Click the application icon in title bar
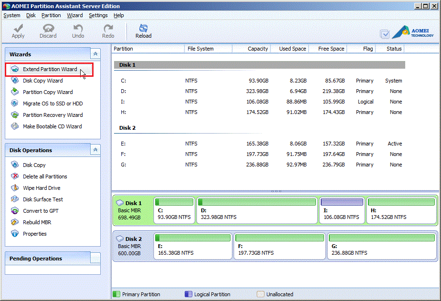441x301 pixels. click(x=6, y=6)
